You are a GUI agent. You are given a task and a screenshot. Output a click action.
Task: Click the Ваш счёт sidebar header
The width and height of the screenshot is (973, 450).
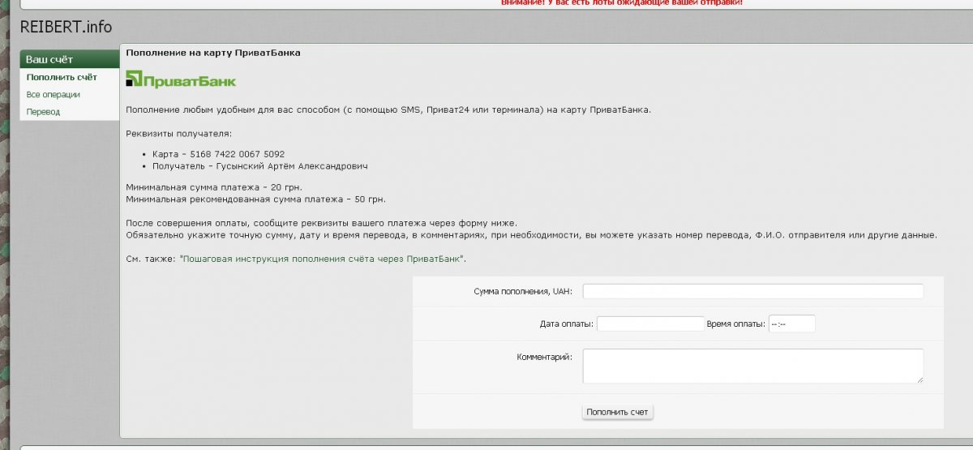pos(70,59)
